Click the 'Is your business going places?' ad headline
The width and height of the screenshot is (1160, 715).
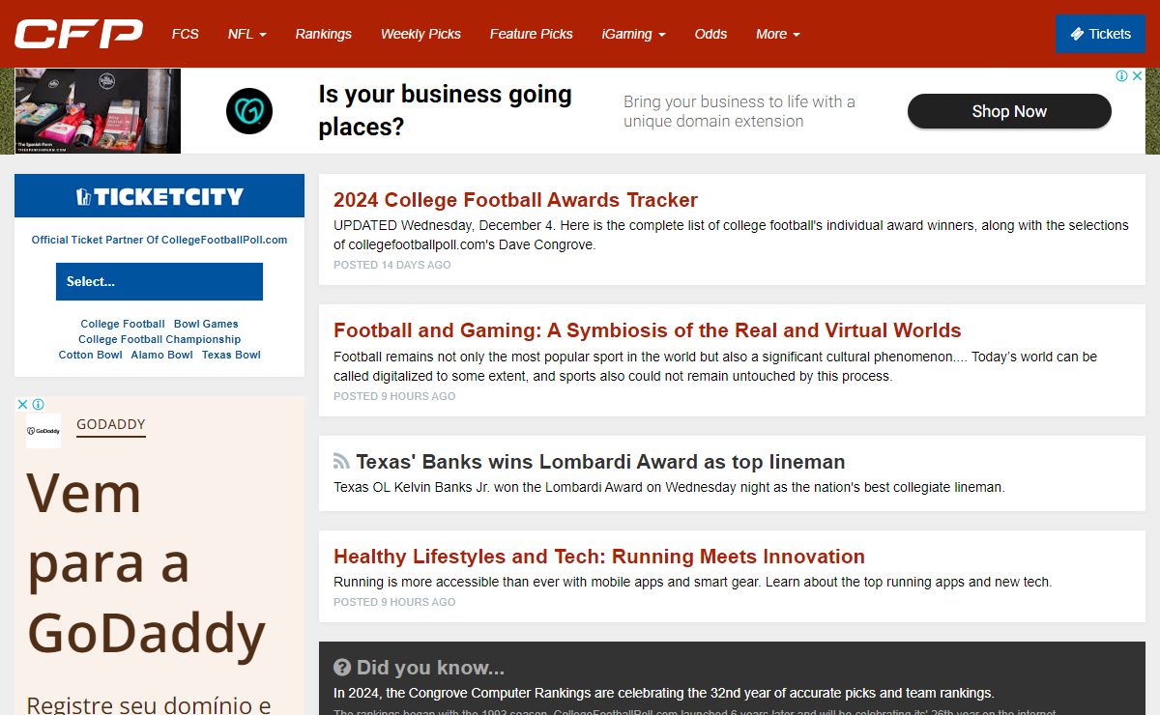coord(446,110)
